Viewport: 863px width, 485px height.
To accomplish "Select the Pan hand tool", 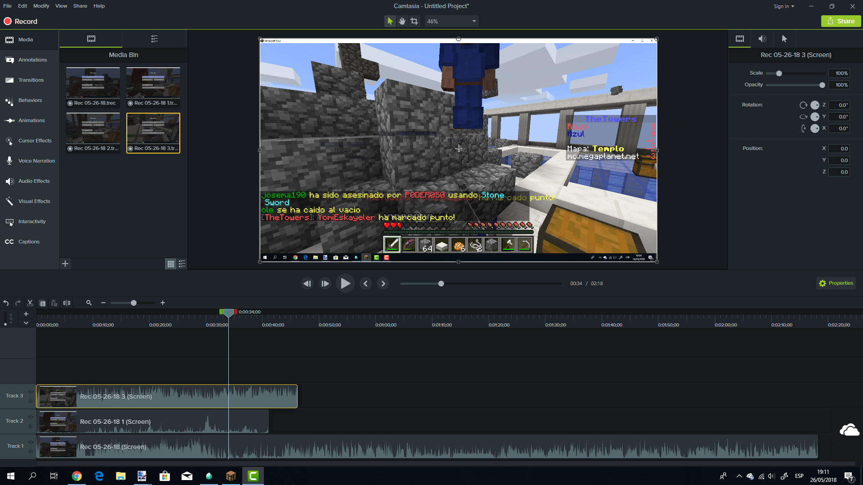I will (x=402, y=21).
